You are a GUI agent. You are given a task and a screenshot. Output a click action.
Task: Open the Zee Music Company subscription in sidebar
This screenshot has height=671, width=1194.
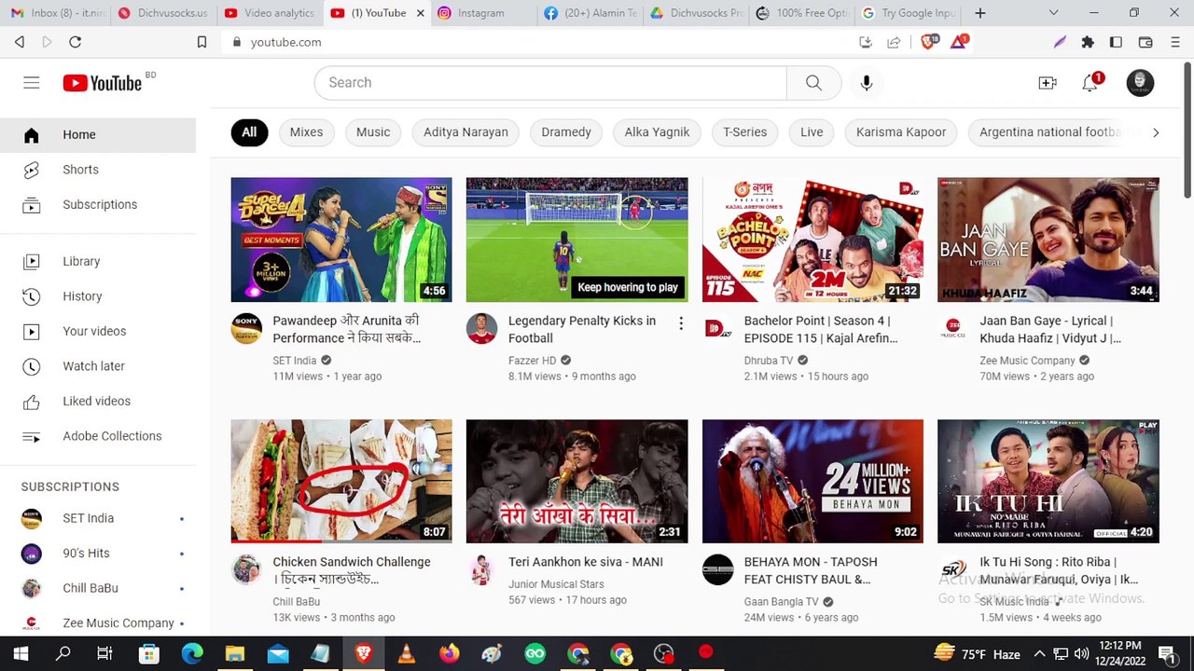98,623
